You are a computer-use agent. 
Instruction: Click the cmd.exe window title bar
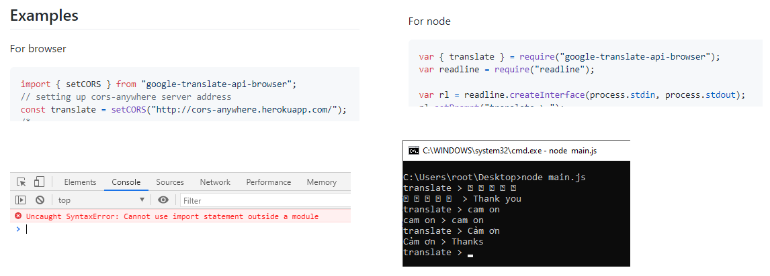[516, 151]
